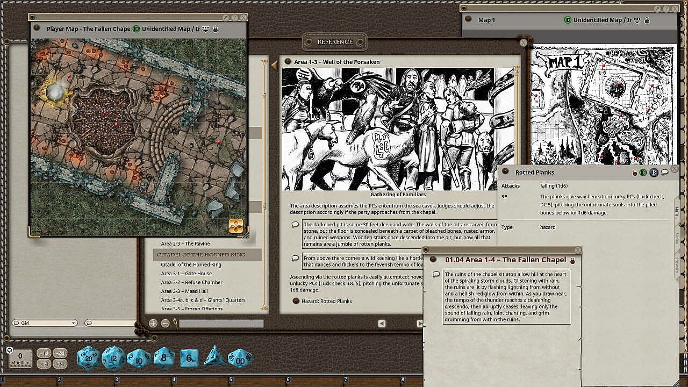The height and width of the screenshot is (387, 688).
Task: Zoom in reference index with plus button
Action: 153,324
